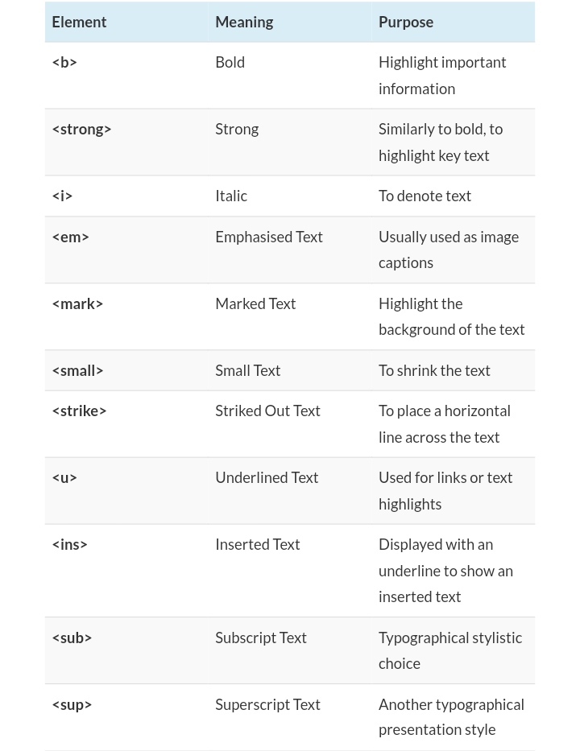Screen dimensions: 580x751
Task: Select the <strike> element cell
Action: coord(79,411)
